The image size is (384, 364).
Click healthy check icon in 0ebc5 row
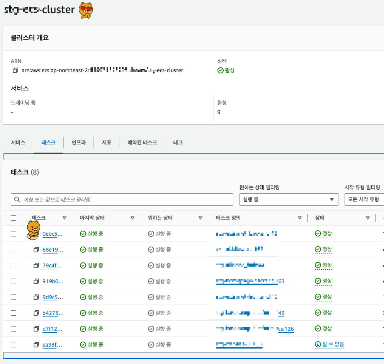click(318, 233)
